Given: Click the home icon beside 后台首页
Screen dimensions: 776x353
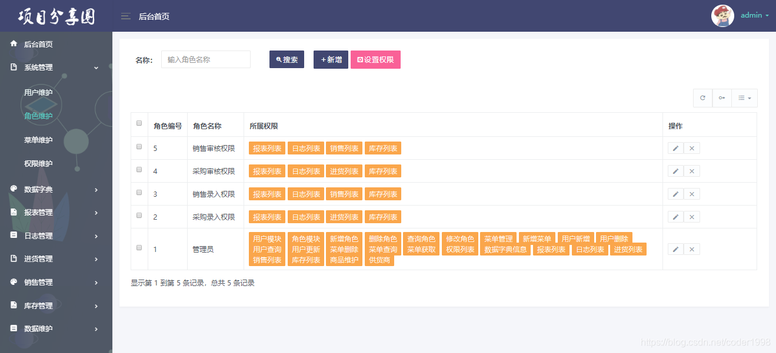Looking at the screenshot, I should point(14,43).
